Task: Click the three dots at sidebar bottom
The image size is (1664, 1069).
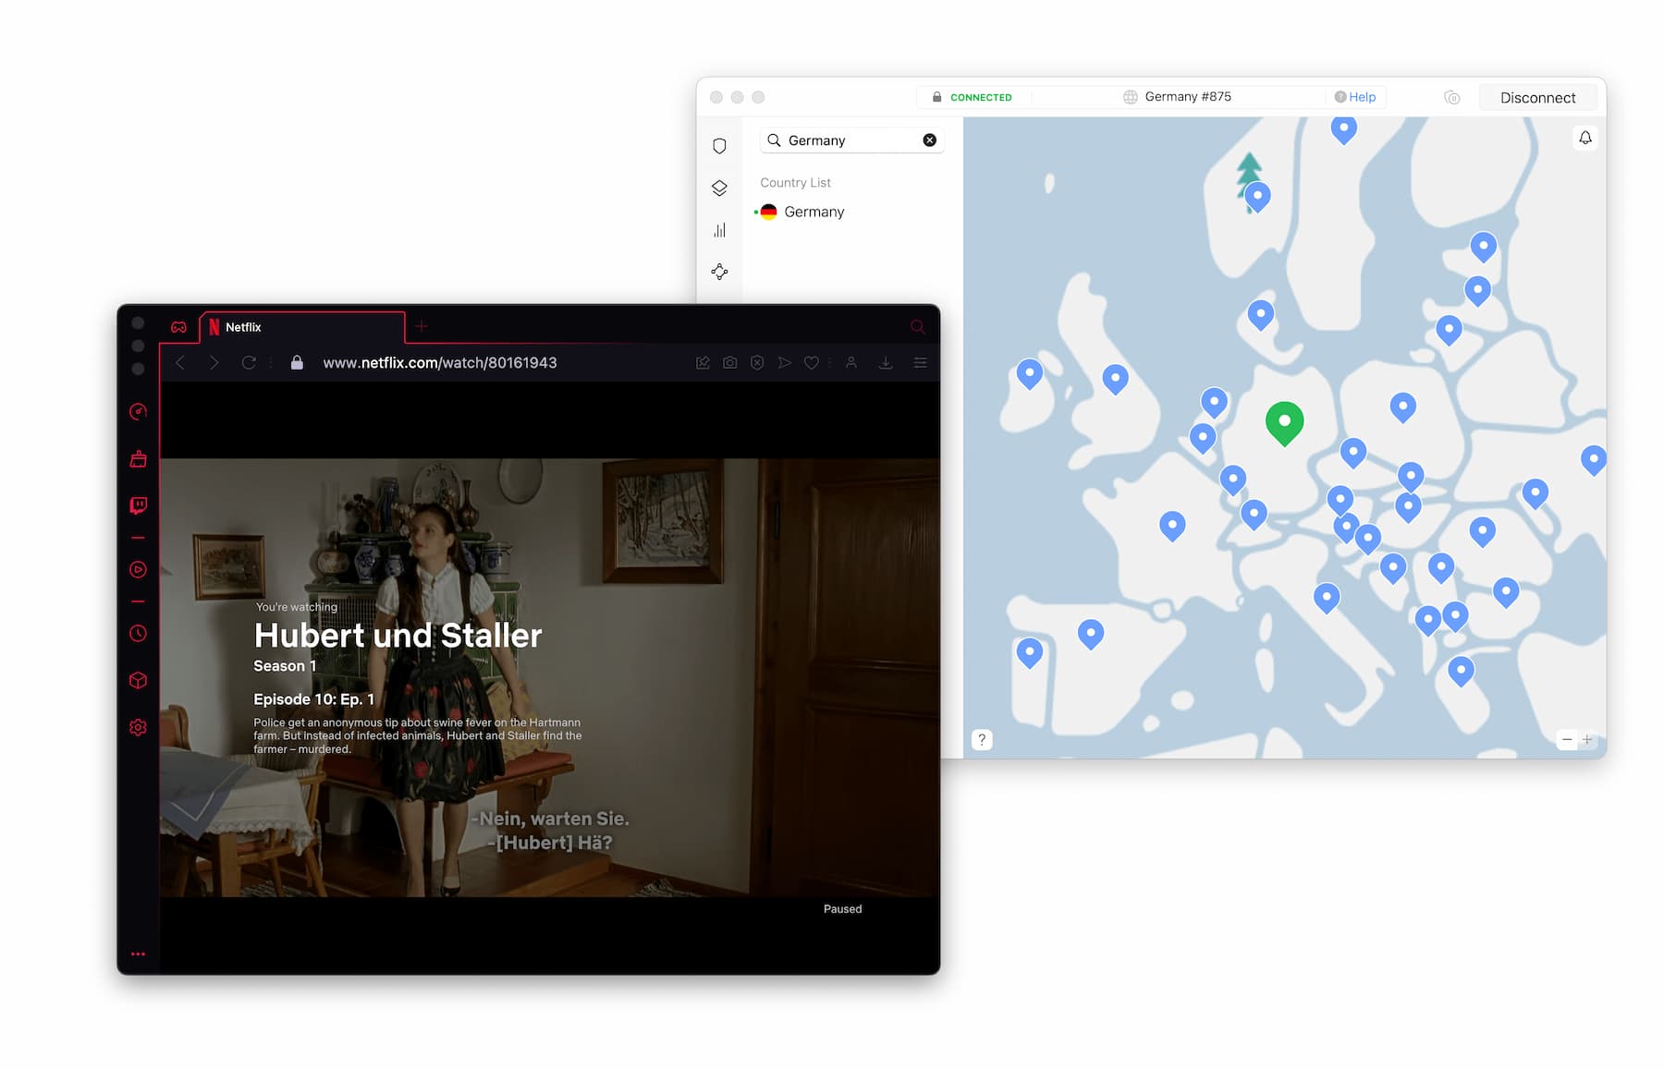Action: tap(138, 954)
